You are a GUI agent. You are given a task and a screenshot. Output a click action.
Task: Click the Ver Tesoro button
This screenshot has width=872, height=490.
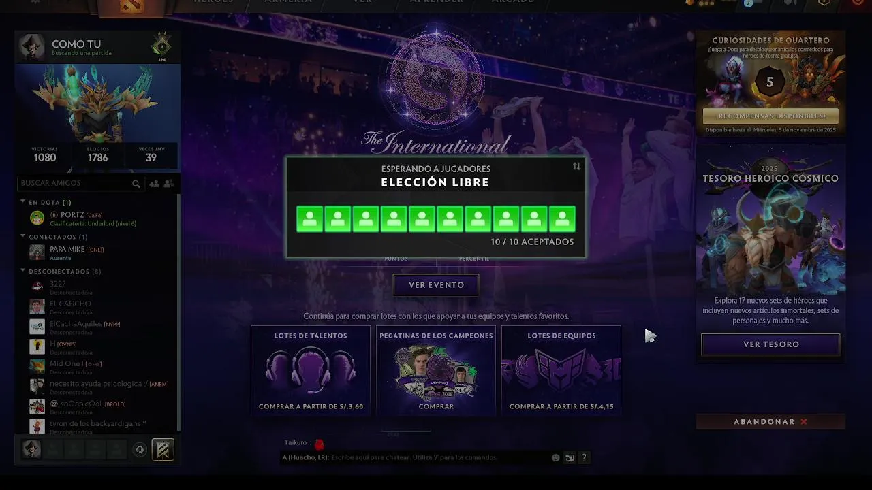770,344
